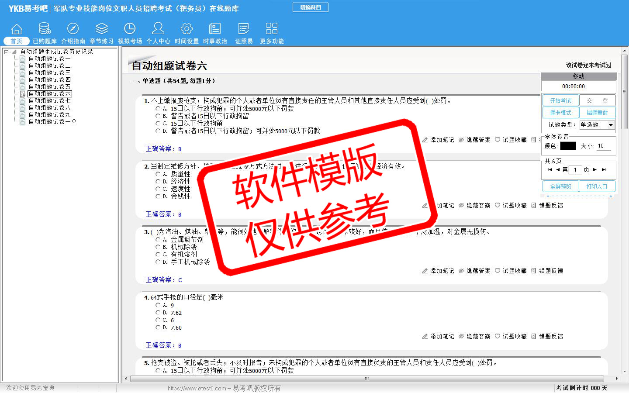Click the 打印入口 button
The height and width of the screenshot is (393, 629).
tap(597, 186)
